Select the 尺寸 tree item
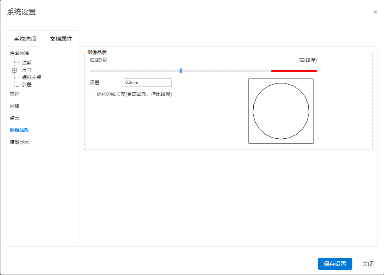Image resolution: width=384 pixels, height=275 pixels. (x=27, y=70)
